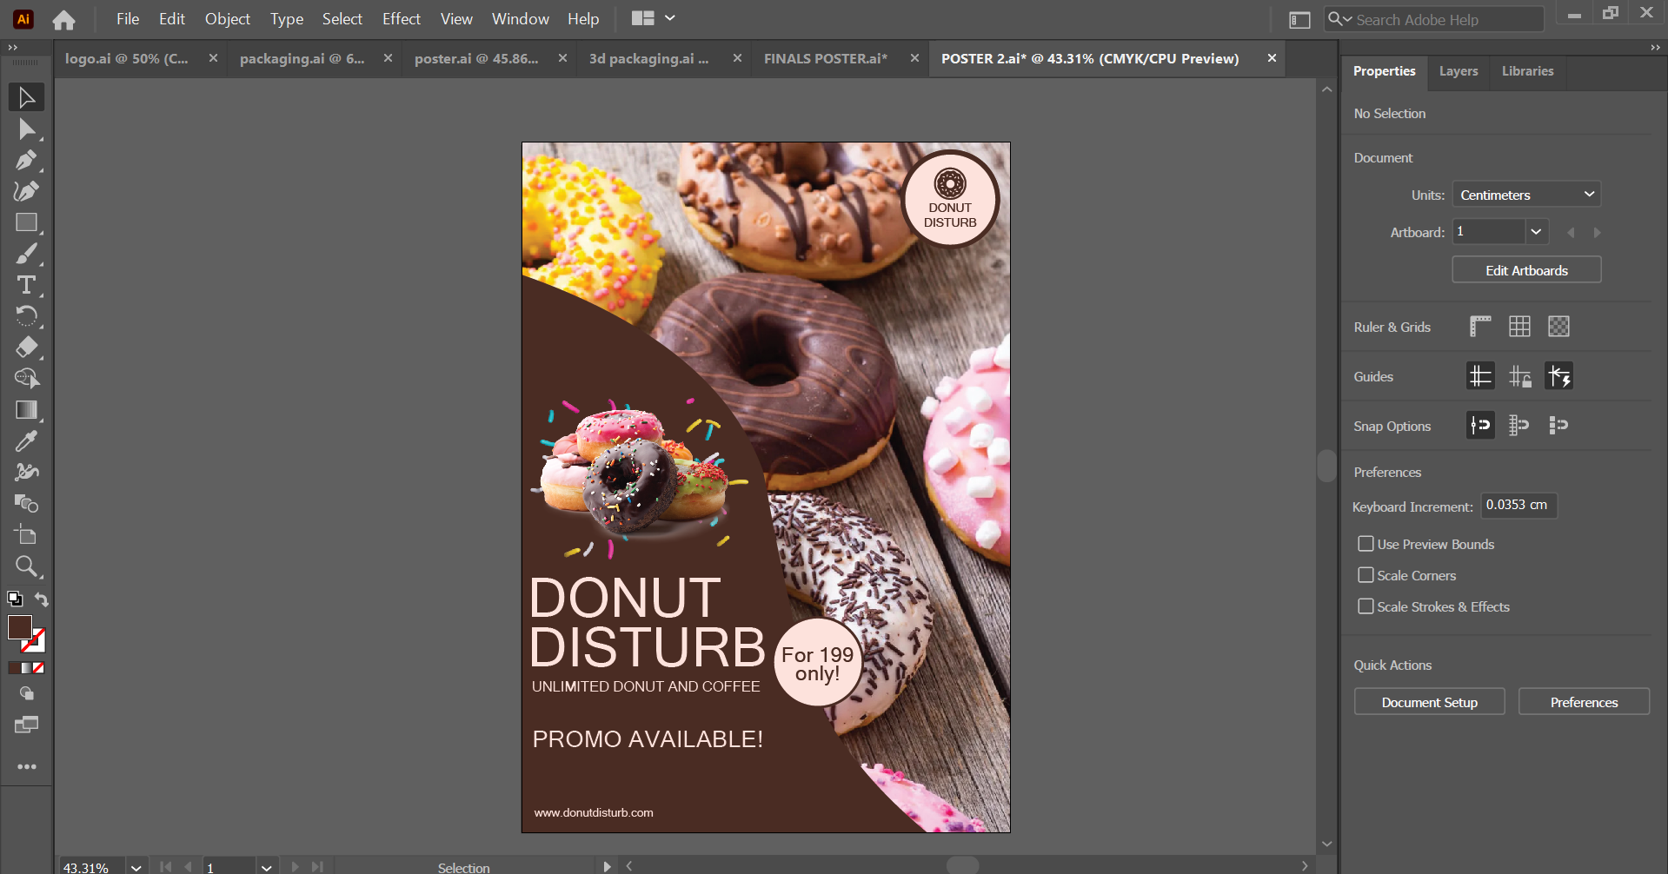Click the Search Adobe Help field
Viewport: 1668px width, 874px height.
(1434, 19)
